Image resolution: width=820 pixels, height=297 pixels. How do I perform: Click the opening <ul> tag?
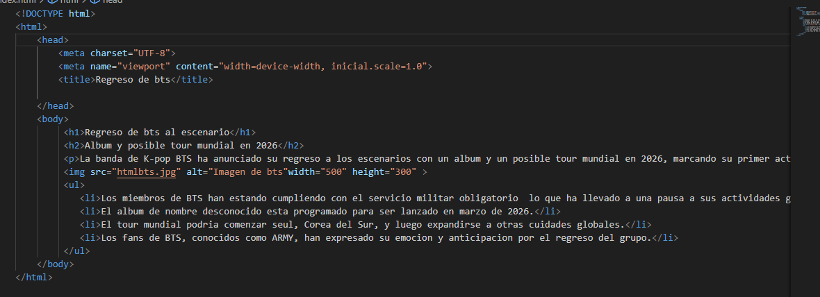point(74,185)
